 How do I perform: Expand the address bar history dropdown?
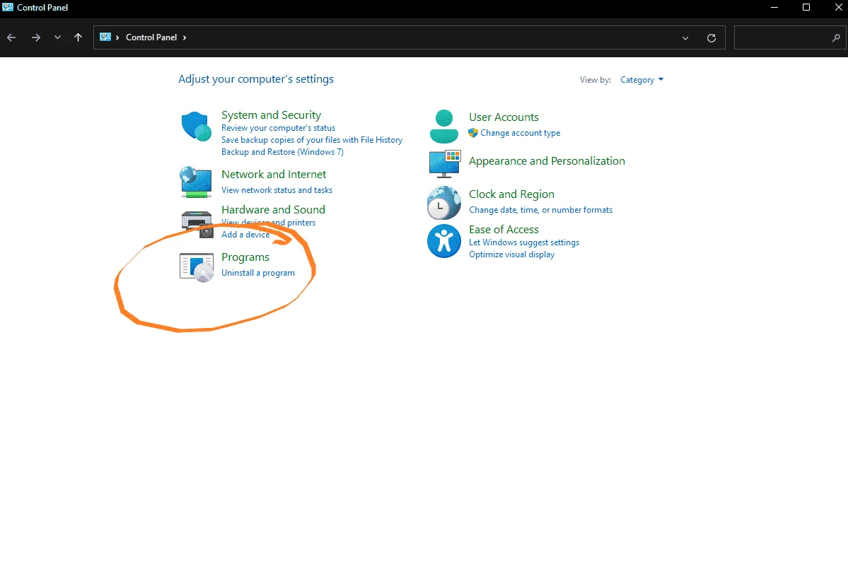[x=685, y=38]
